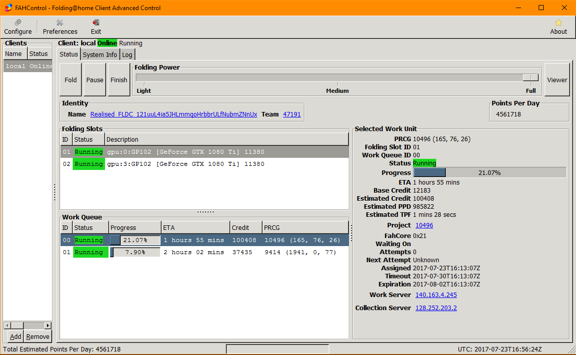Select work queue 00 row at 21.07%

(204, 240)
